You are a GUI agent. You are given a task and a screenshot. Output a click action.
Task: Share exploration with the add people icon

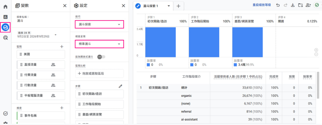pyautogui.click(x=308, y=5)
